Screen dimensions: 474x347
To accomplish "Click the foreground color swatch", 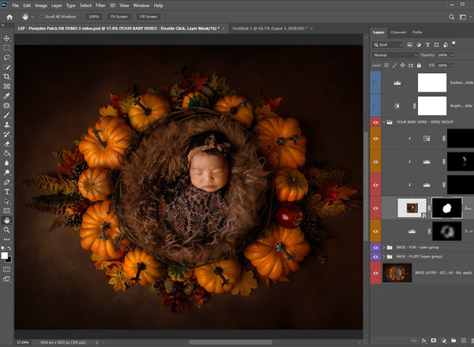I will click(x=5, y=255).
